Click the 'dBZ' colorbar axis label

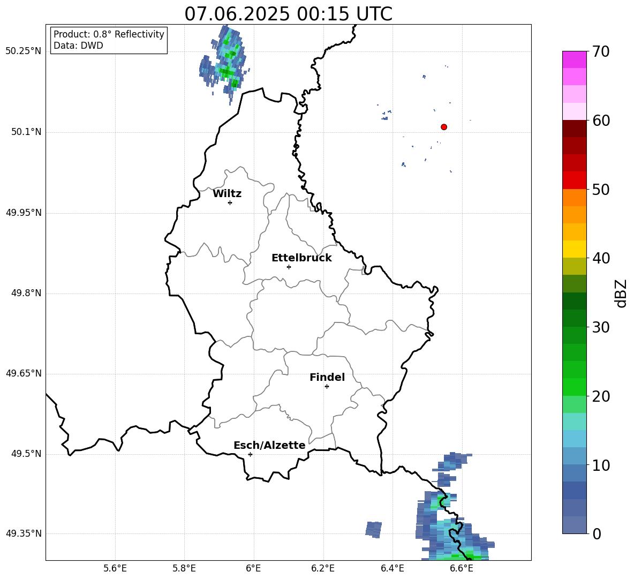[621, 293]
